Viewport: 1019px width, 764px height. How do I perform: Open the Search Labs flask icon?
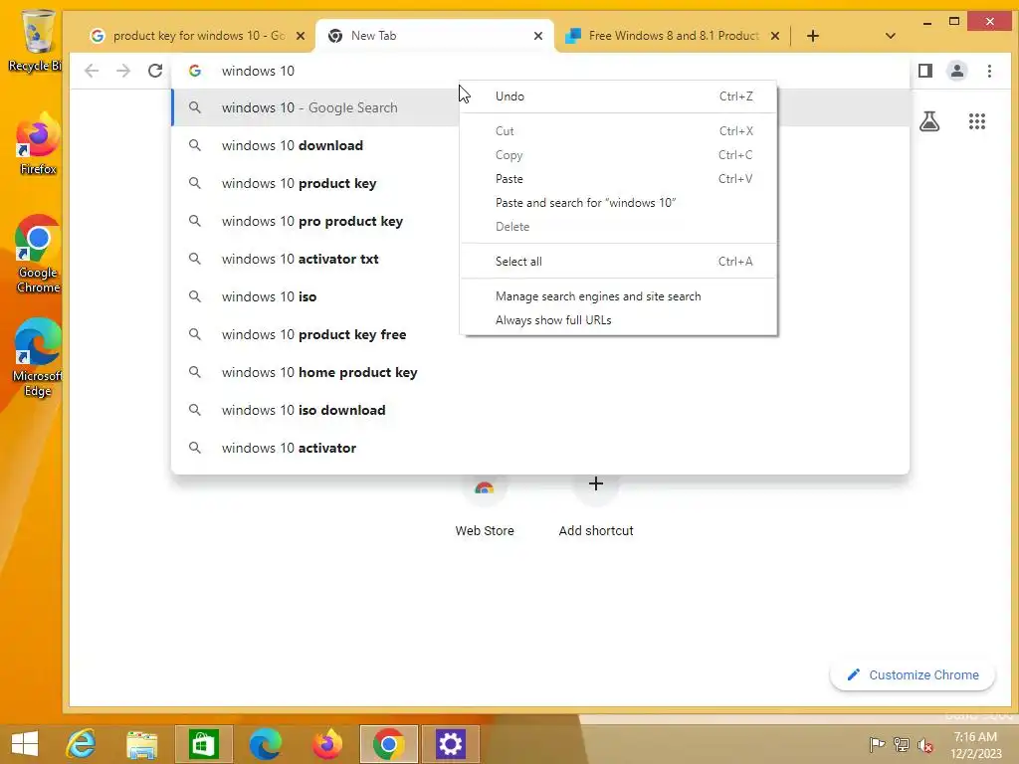[x=929, y=120]
